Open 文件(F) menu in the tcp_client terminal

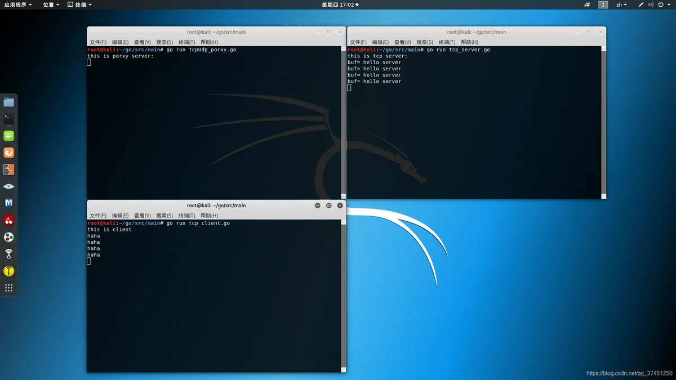pyautogui.click(x=98, y=216)
